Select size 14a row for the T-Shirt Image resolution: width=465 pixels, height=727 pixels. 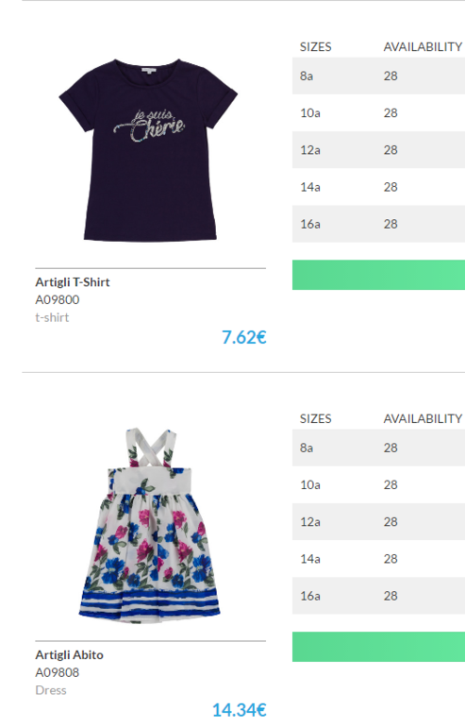click(378, 187)
